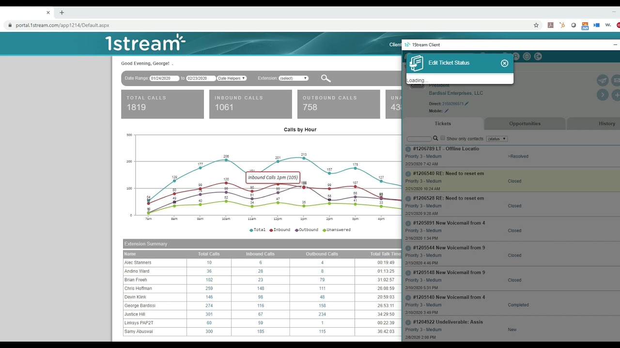Click the 1pm Total data point 213
The width and height of the screenshot is (620, 348).
[x=304, y=158]
